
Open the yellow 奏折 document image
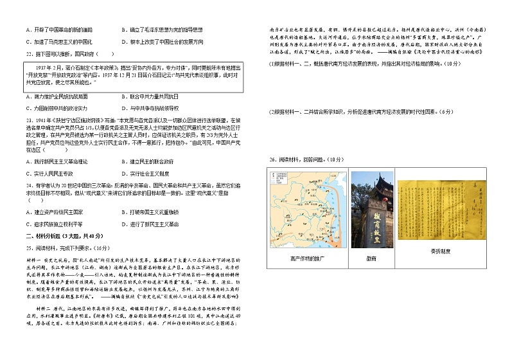[x=442, y=210]
